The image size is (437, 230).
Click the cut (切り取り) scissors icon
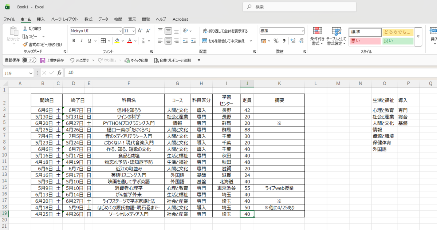point(25,29)
